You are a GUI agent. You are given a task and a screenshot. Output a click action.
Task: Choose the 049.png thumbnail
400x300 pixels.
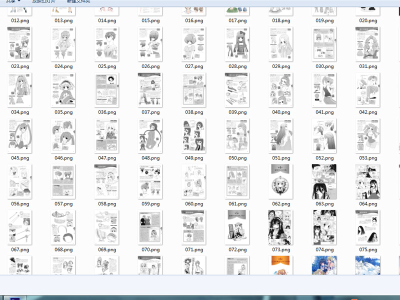pyautogui.click(x=193, y=135)
